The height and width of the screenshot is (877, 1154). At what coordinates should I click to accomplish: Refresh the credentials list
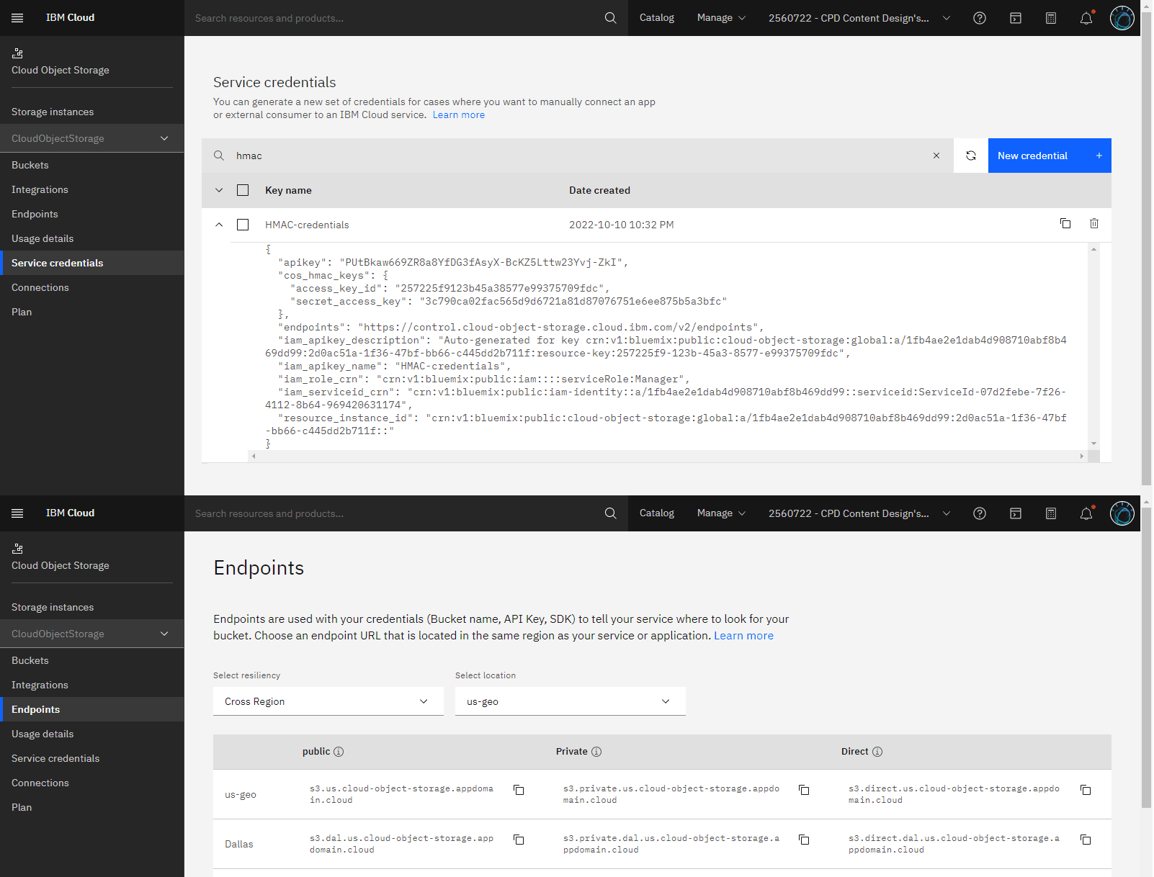pos(970,156)
